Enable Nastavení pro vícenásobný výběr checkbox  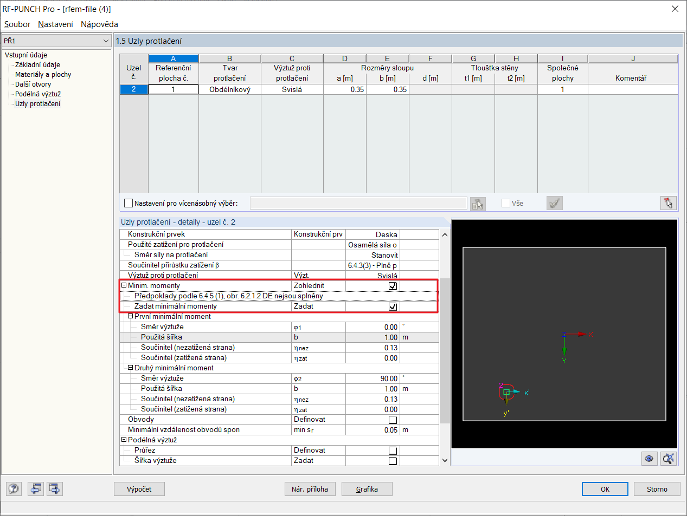click(x=129, y=203)
